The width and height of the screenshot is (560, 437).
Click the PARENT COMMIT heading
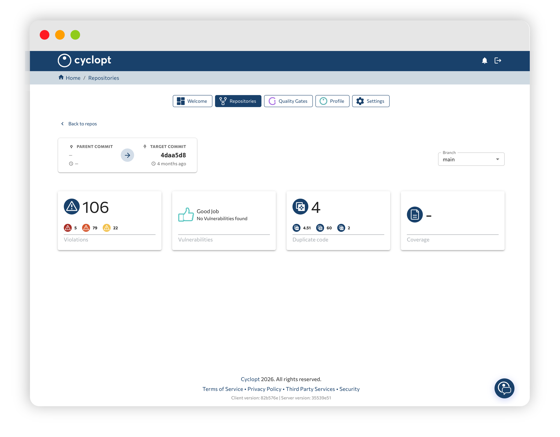[x=95, y=147]
